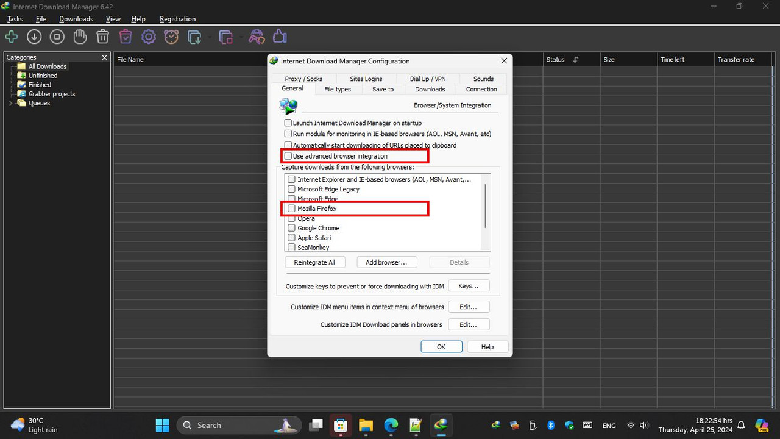Image resolution: width=780 pixels, height=439 pixels.
Task: Click the Stop All hand icon
Action: (x=80, y=37)
